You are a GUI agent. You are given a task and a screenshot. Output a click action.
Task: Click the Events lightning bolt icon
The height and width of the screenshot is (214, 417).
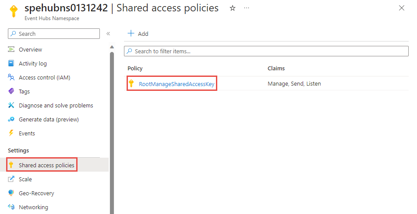[11, 133]
